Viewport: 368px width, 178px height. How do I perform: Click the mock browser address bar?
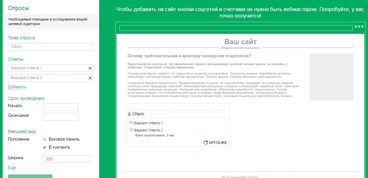(x=236, y=28)
